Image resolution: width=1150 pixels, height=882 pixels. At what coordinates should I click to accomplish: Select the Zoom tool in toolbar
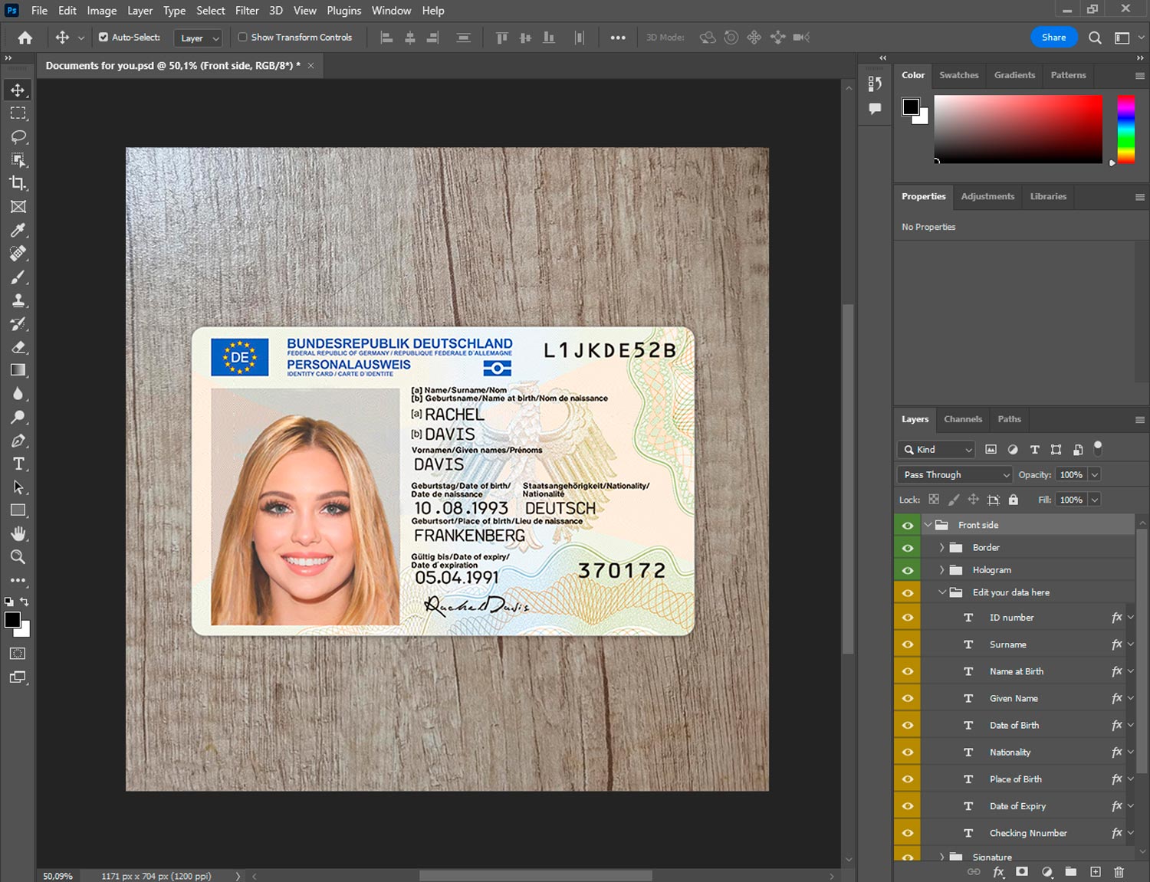click(18, 557)
